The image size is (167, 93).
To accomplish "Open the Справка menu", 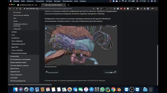I will (83, 1).
